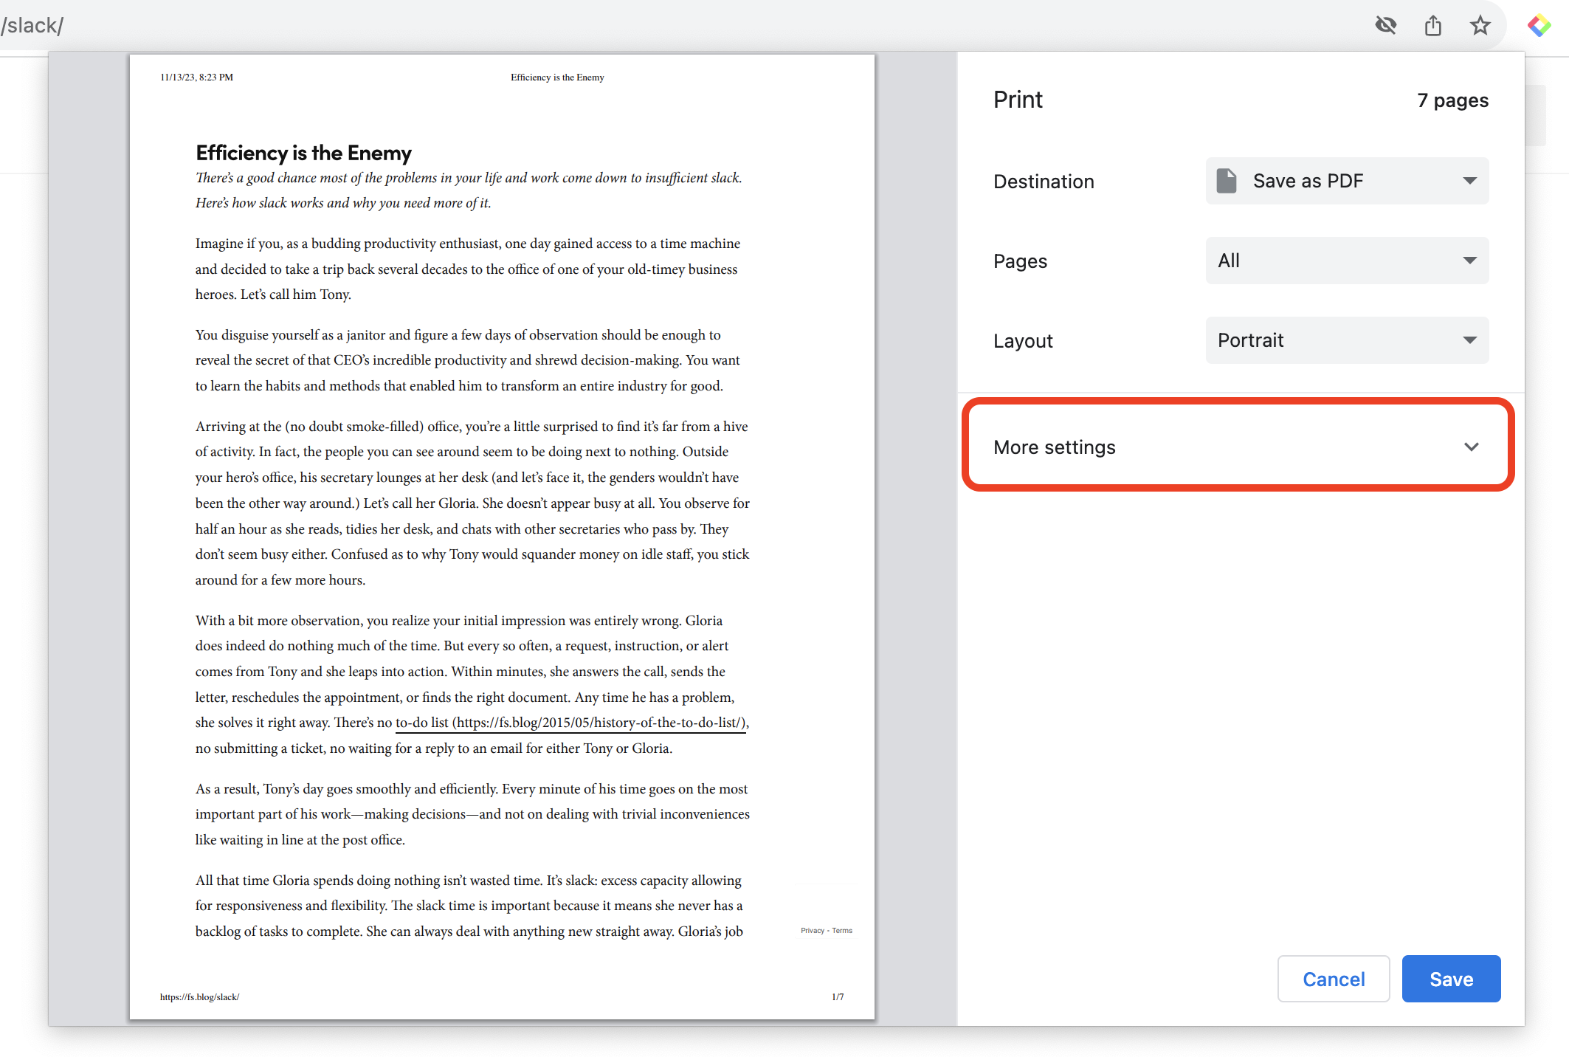Click the 7 pages count label
This screenshot has height=1057, width=1569.
(x=1452, y=100)
